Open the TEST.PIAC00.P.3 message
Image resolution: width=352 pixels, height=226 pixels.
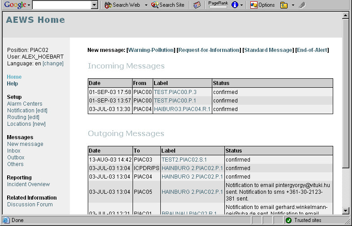(175, 92)
